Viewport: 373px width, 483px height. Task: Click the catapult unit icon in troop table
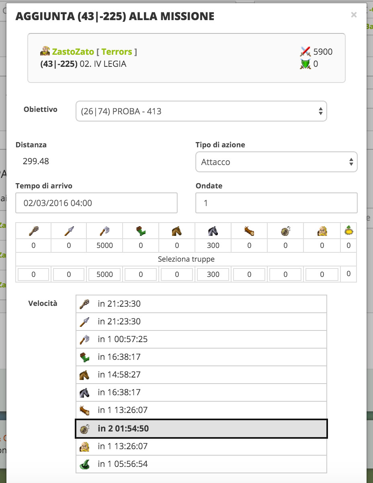pyautogui.click(x=285, y=231)
